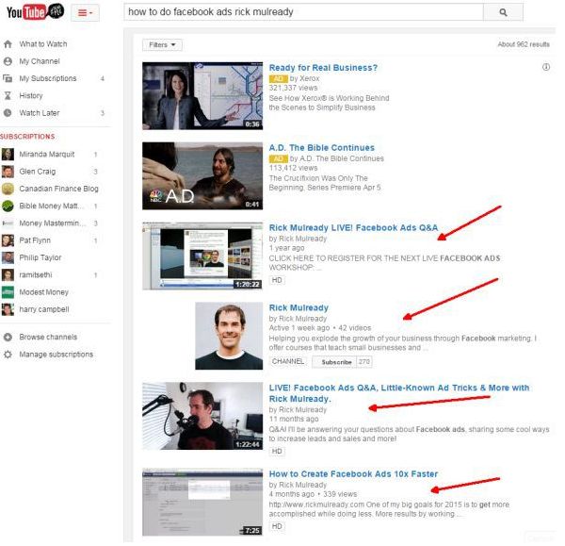Open Canadian Finance Blog subscription

pyautogui.click(x=58, y=189)
